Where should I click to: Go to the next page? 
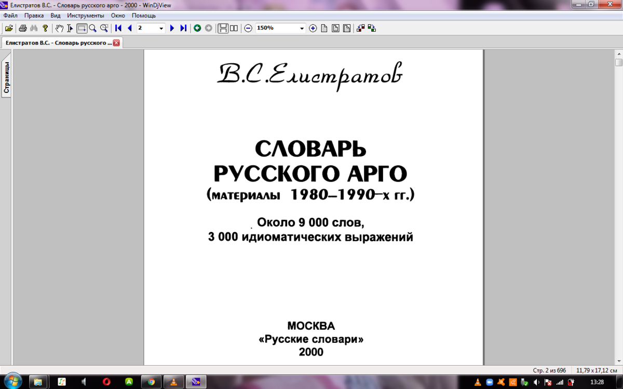point(172,28)
